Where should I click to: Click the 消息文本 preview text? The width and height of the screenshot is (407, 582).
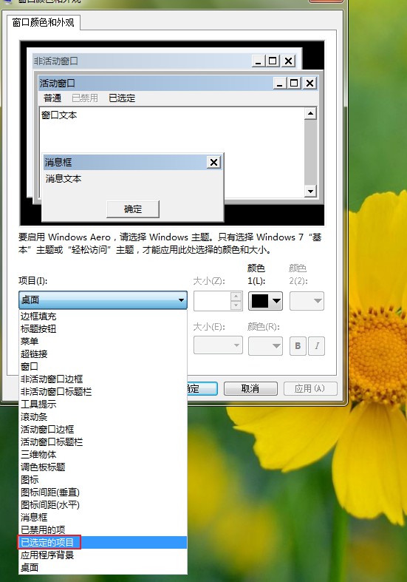point(64,179)
